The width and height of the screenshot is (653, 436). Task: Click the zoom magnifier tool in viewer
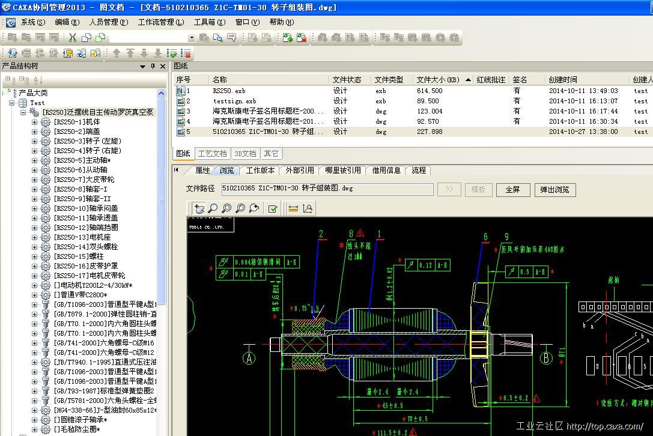coord(213,208)
